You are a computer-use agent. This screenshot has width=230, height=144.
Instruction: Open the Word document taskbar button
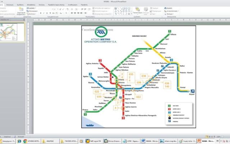149,141
